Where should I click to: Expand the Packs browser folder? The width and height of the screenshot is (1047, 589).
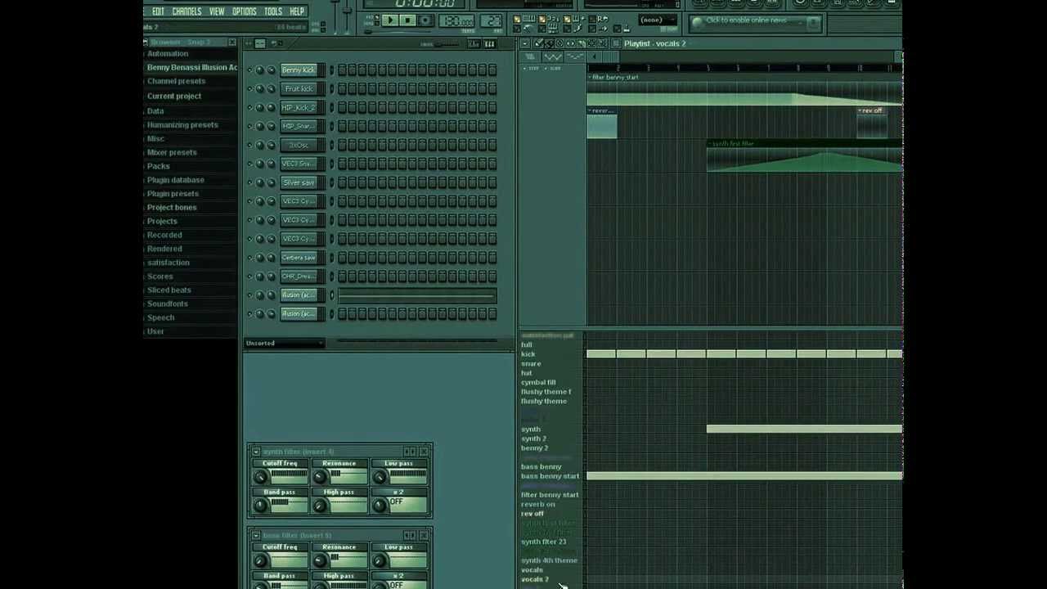(158, 166)
